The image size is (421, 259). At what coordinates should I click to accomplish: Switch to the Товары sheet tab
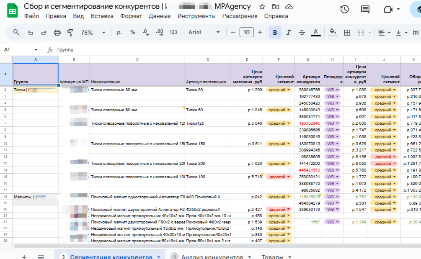click(x=272, y=256)
